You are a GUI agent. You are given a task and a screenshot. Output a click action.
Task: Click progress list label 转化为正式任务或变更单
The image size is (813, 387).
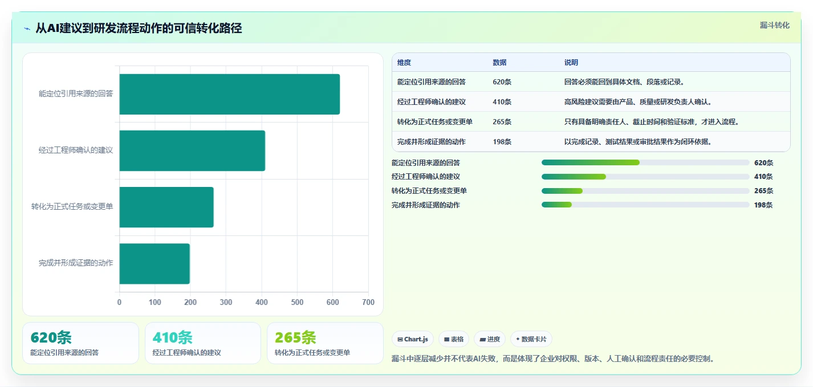429,191
